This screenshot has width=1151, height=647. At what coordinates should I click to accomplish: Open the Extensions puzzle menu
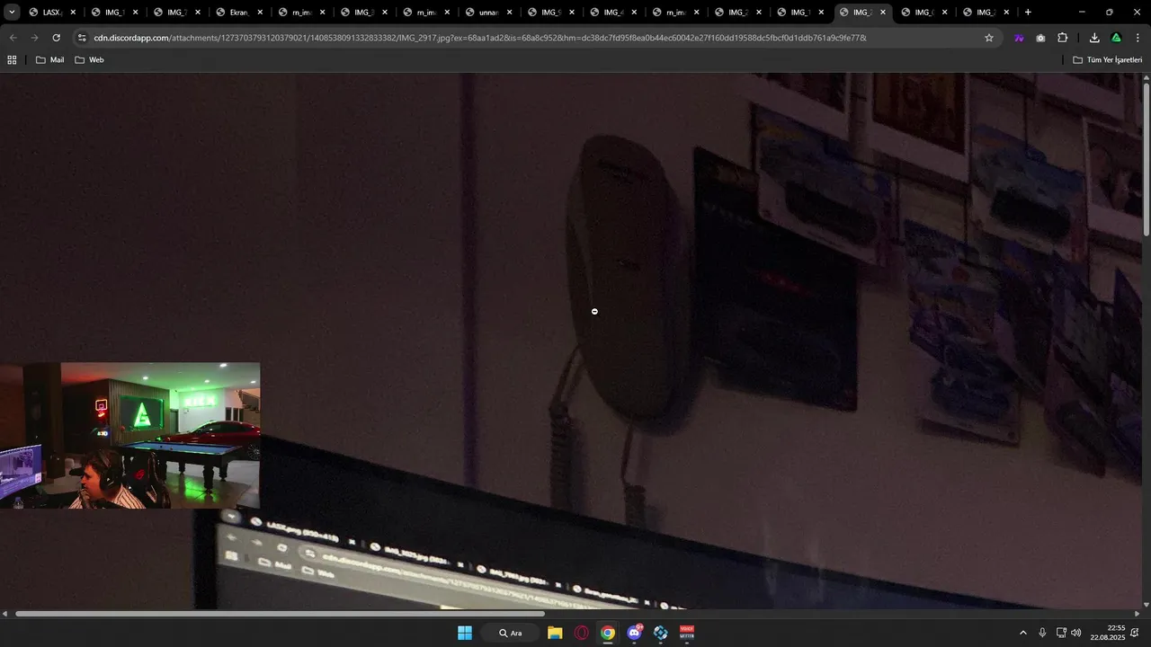pos(1063,38)
